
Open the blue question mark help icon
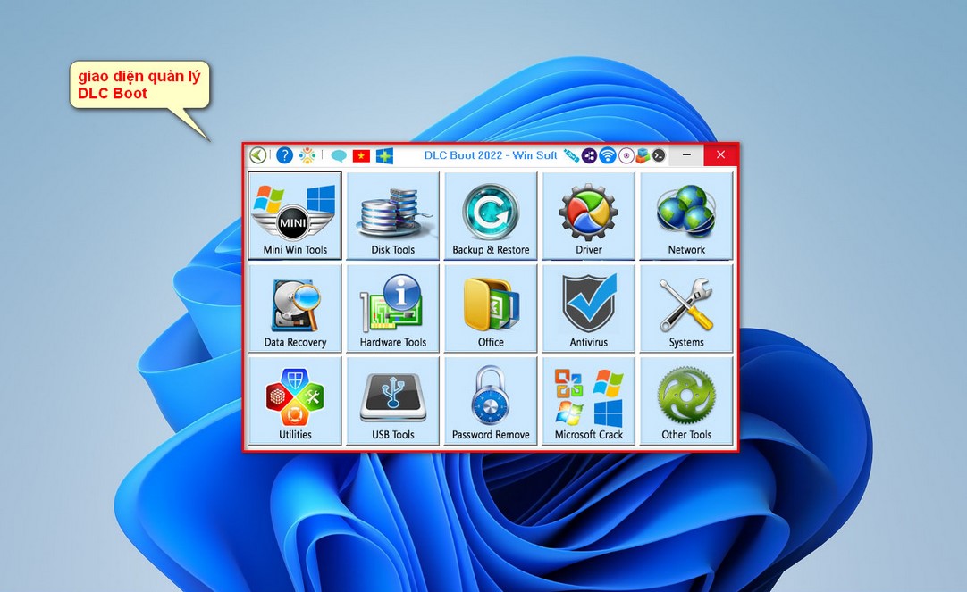pos(284,155)
